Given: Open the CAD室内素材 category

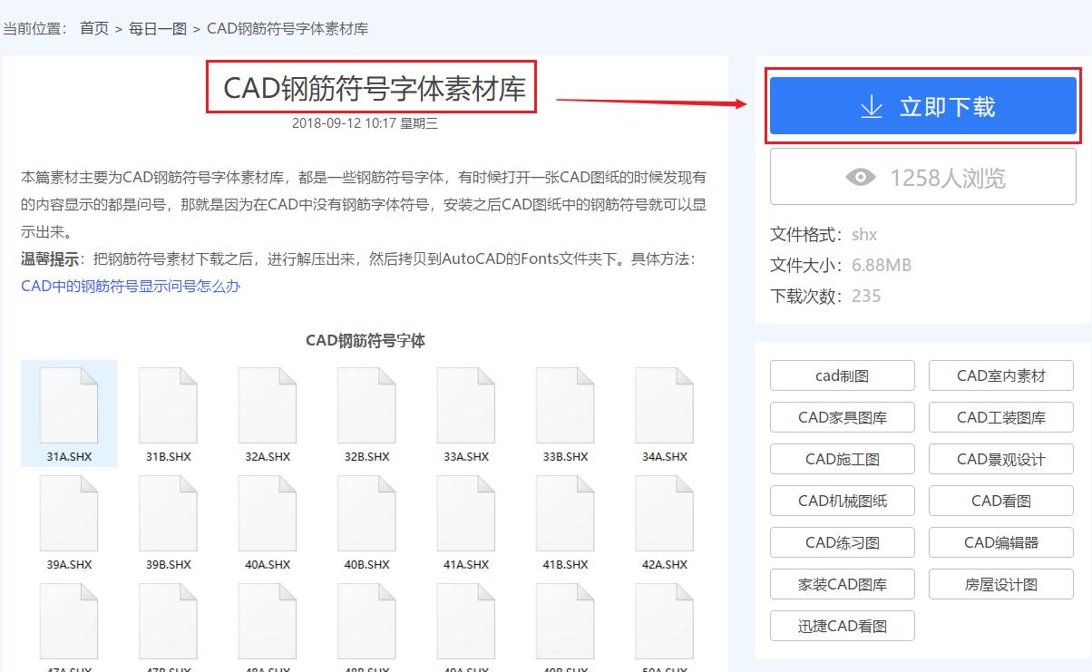Looking at the screenshot, I should point(1000,375).
